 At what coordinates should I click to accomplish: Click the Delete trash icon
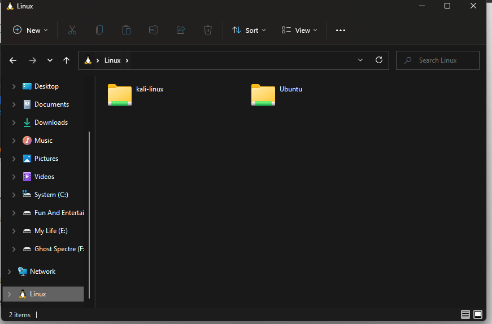pyautogui.click(x=208, y=30)
